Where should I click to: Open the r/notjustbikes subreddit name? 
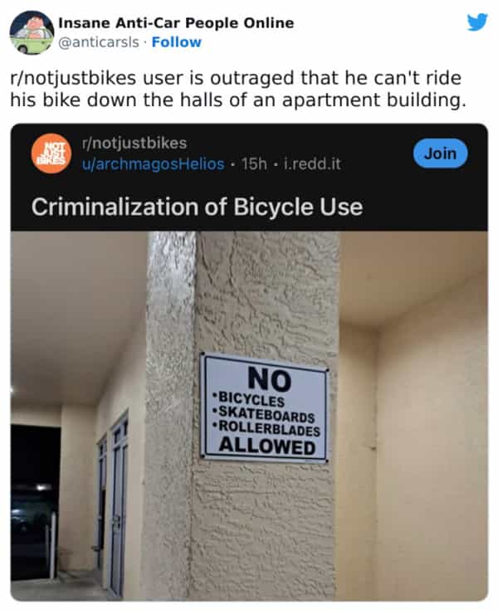pyautogui.click(x=134, y=143)
